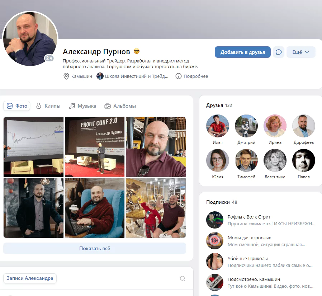
Task: Click the info circle icon beside Подробнее
Action: (179, 76)
